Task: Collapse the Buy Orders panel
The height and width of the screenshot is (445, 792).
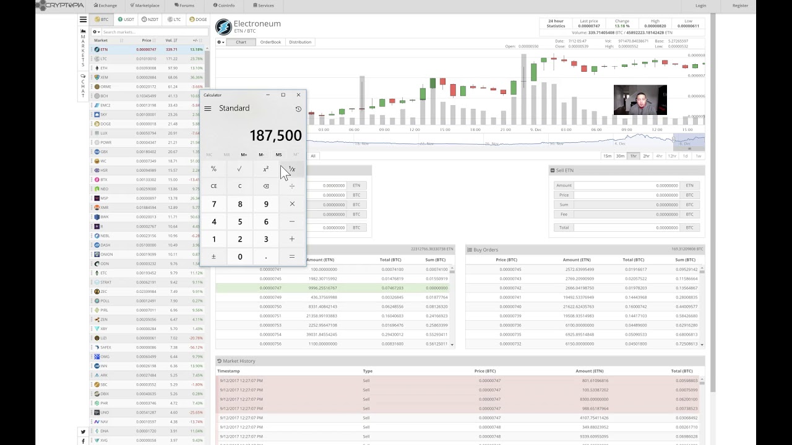Action: coord(470,250)
